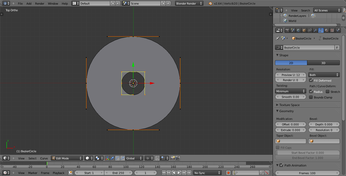Open the No Sync dropdown
346x176 pixels.
pos(207,173)
